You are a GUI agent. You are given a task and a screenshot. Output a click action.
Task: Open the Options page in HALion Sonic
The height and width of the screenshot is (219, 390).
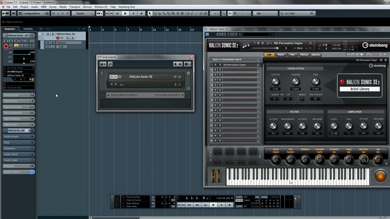[x=315, y=55]
